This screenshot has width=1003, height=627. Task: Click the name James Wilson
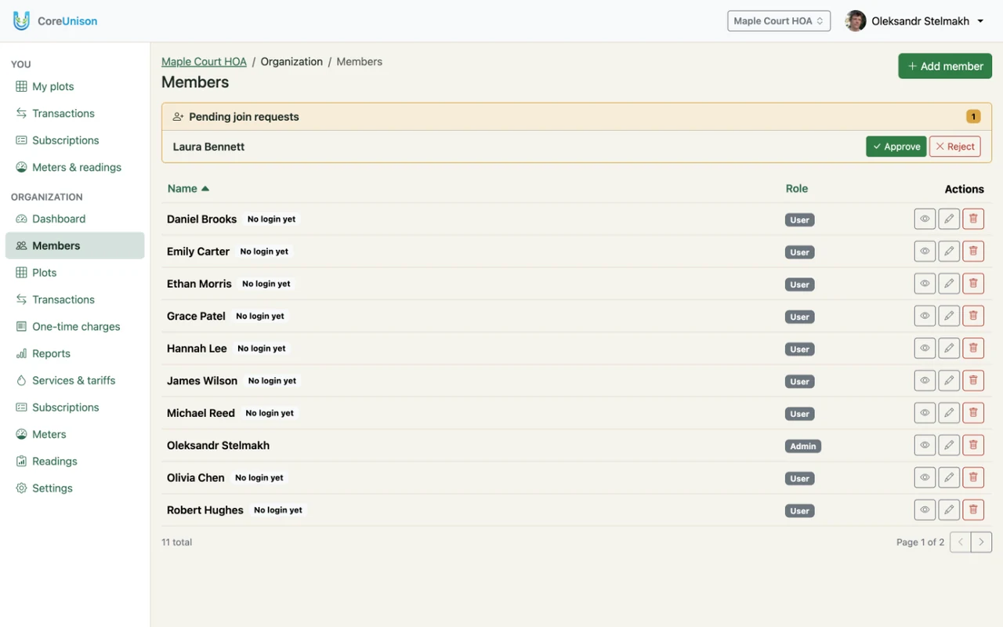[x=202, y=381]
